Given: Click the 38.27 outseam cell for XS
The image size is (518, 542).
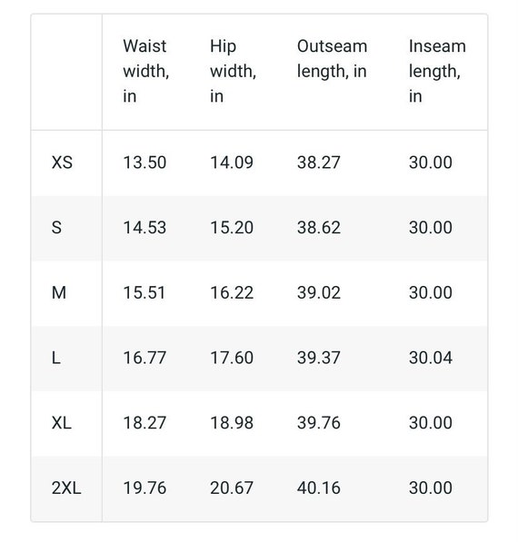Looking at the screenshot, I should pyautogui.click(x=319, y=163).
